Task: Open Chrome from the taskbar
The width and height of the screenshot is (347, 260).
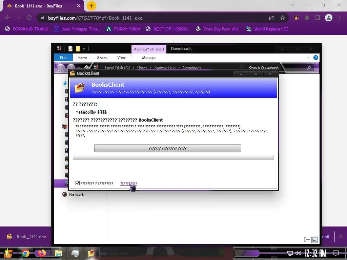Action: click(25, 253)
